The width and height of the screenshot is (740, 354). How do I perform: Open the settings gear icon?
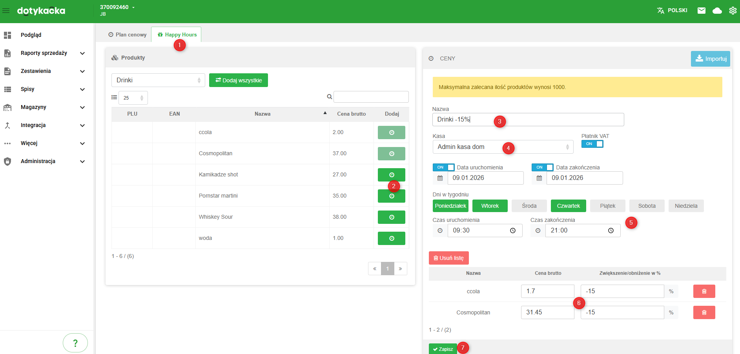733,11
